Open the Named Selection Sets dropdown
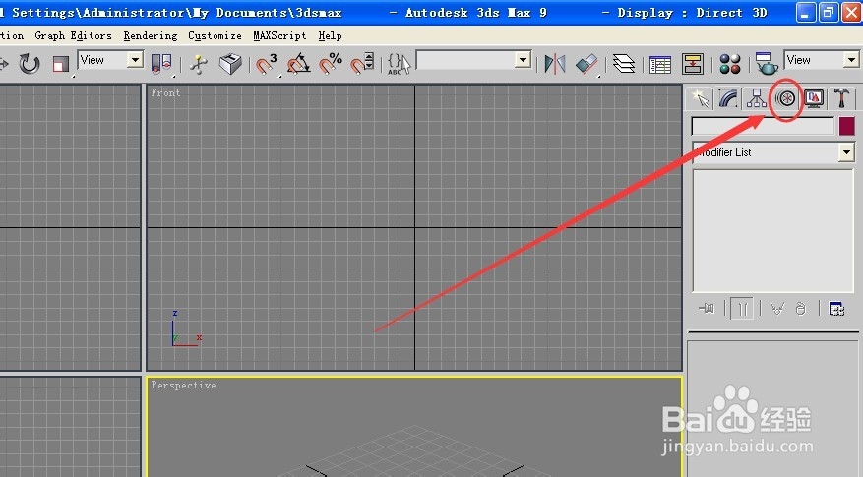The width and height of the screenshot is (863, 477). (523, 59)
